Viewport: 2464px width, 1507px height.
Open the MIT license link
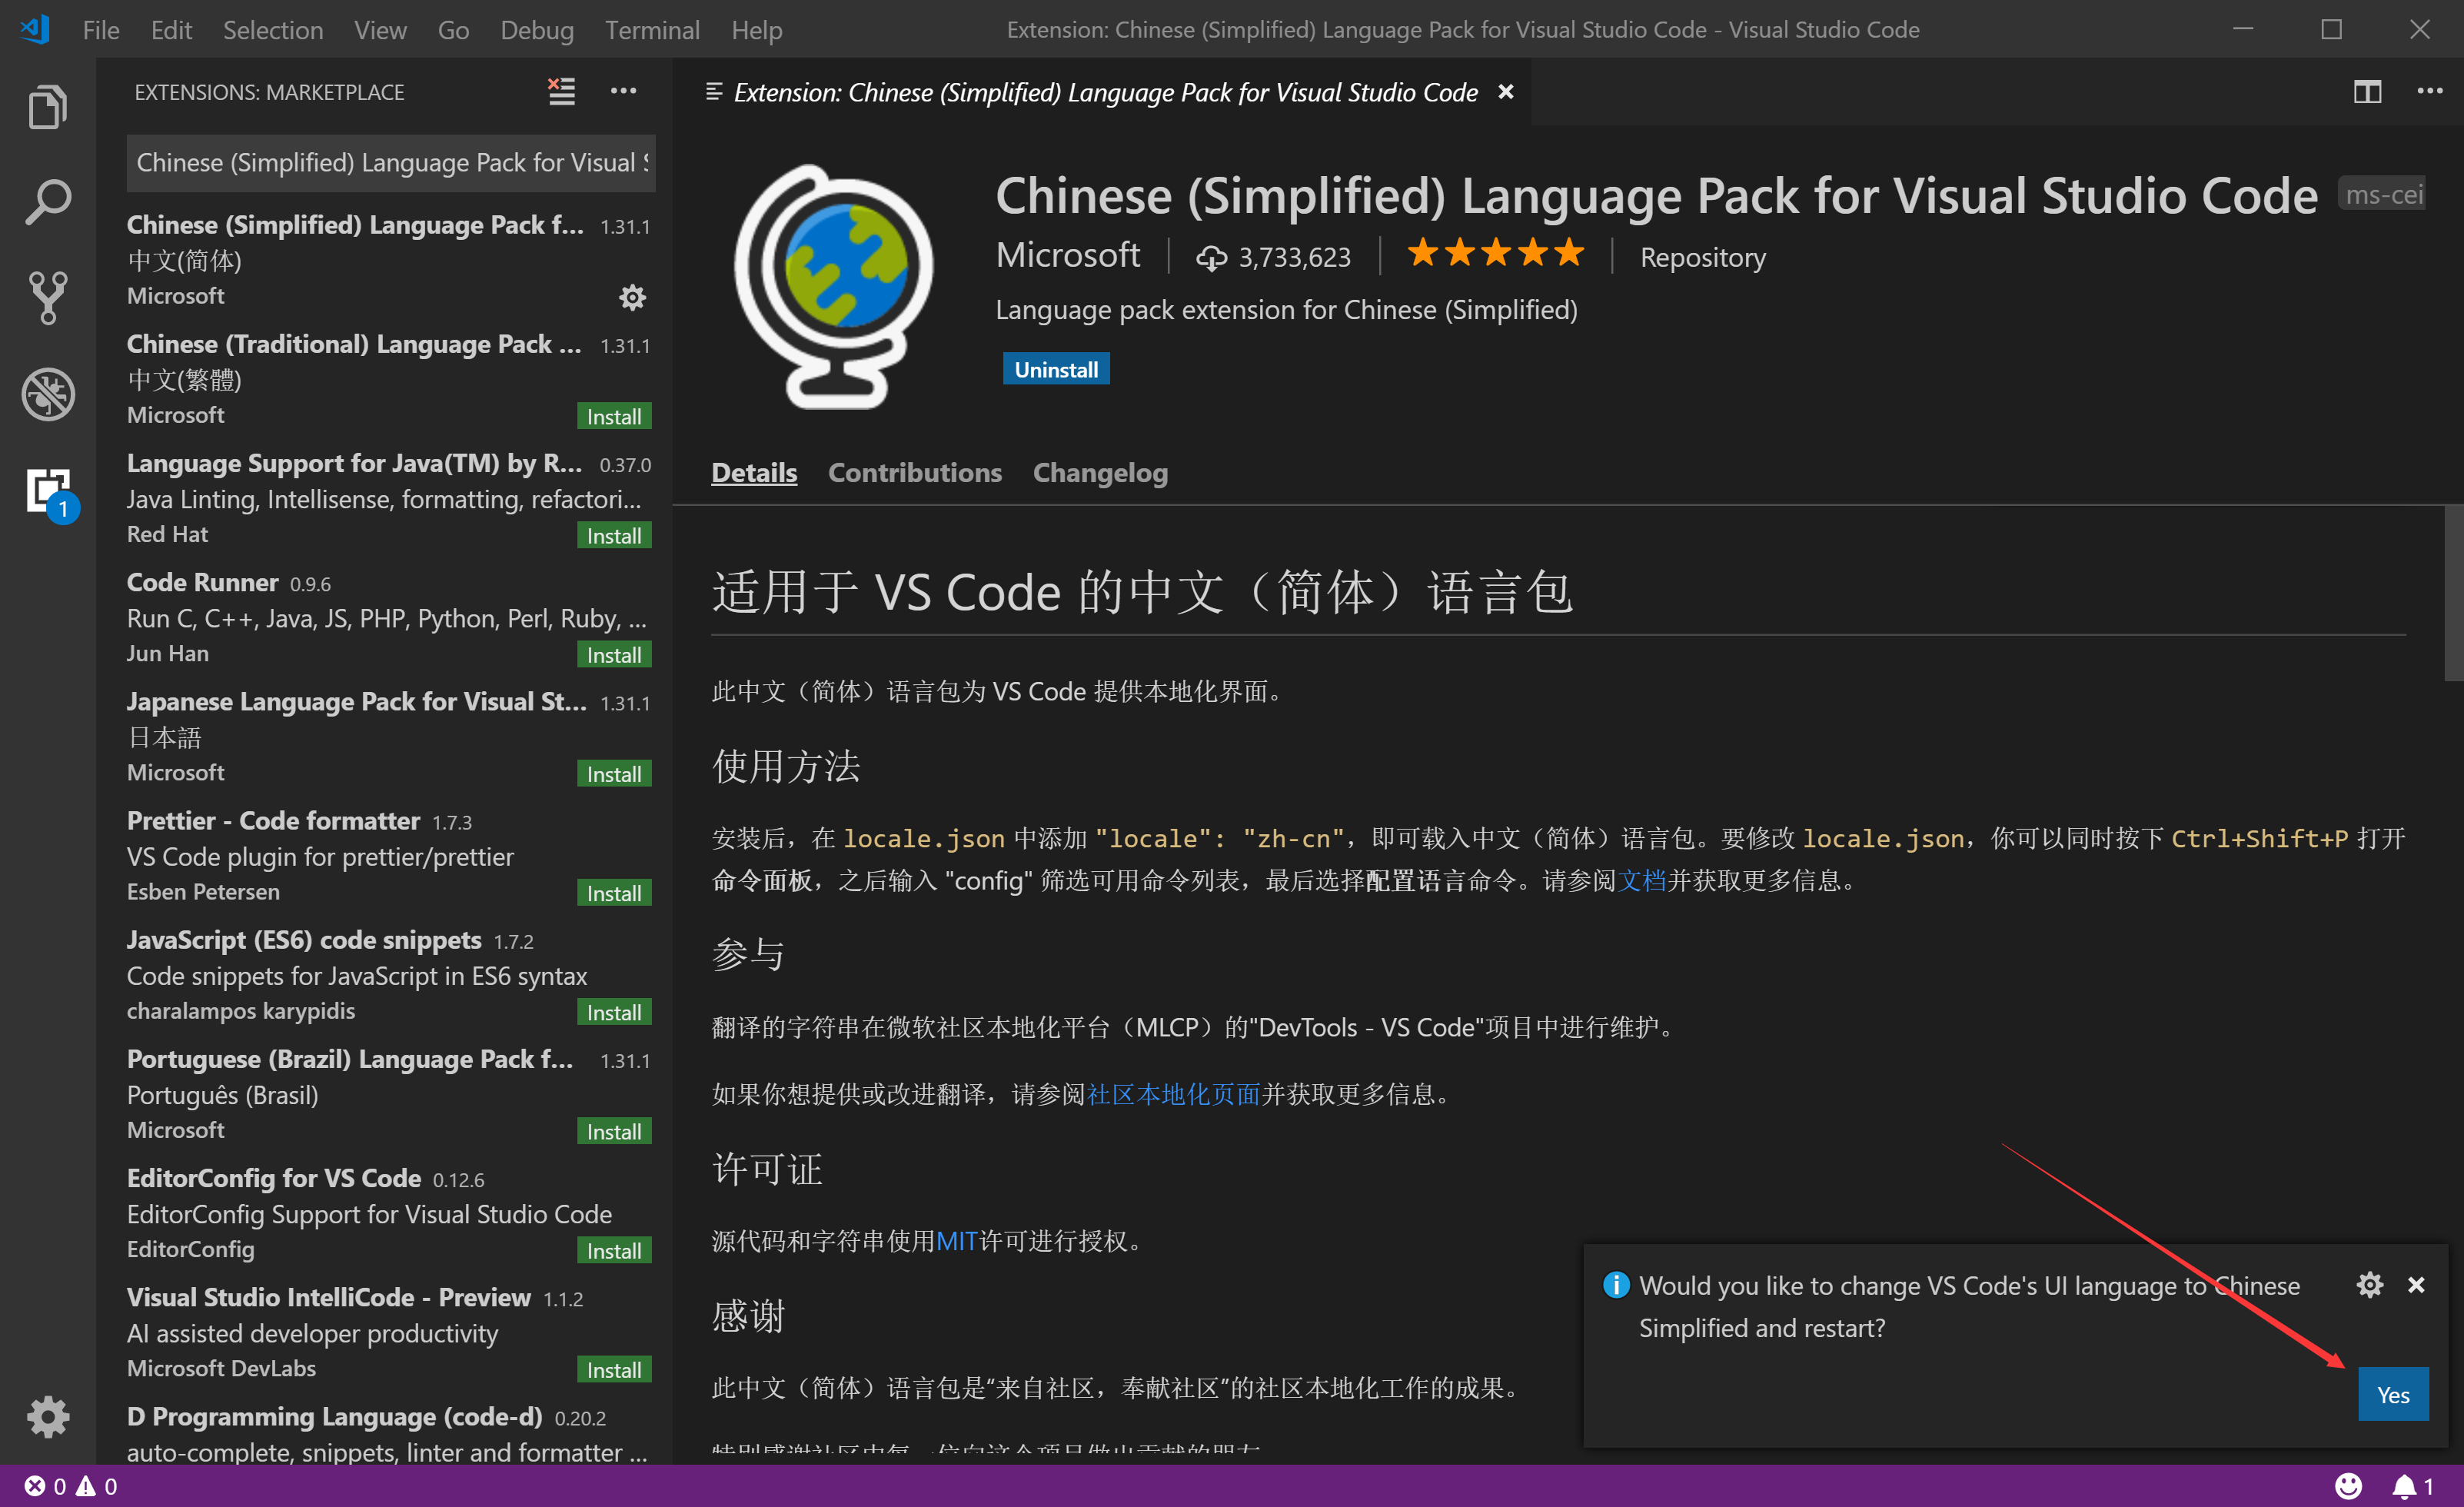957,1241
